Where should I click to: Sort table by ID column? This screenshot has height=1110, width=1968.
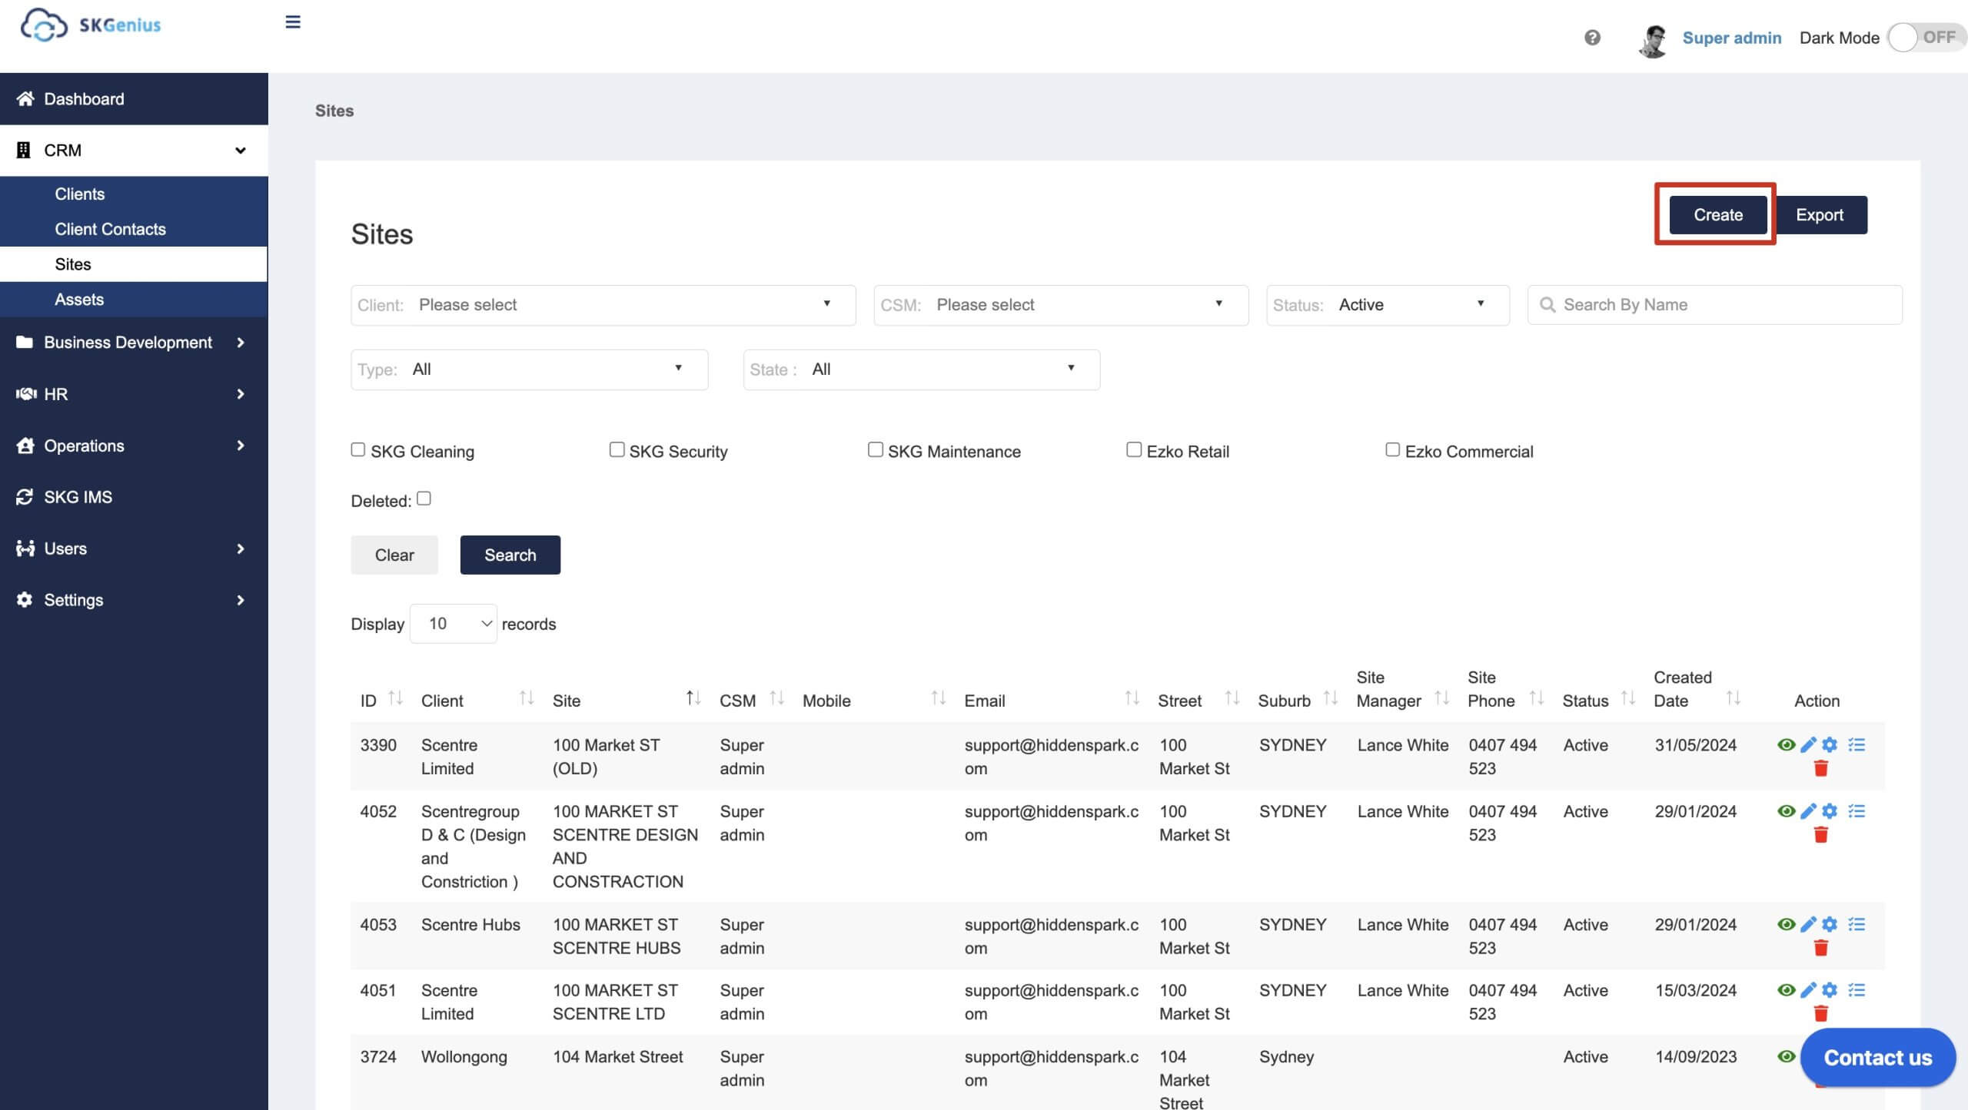(x=395, y=698)
